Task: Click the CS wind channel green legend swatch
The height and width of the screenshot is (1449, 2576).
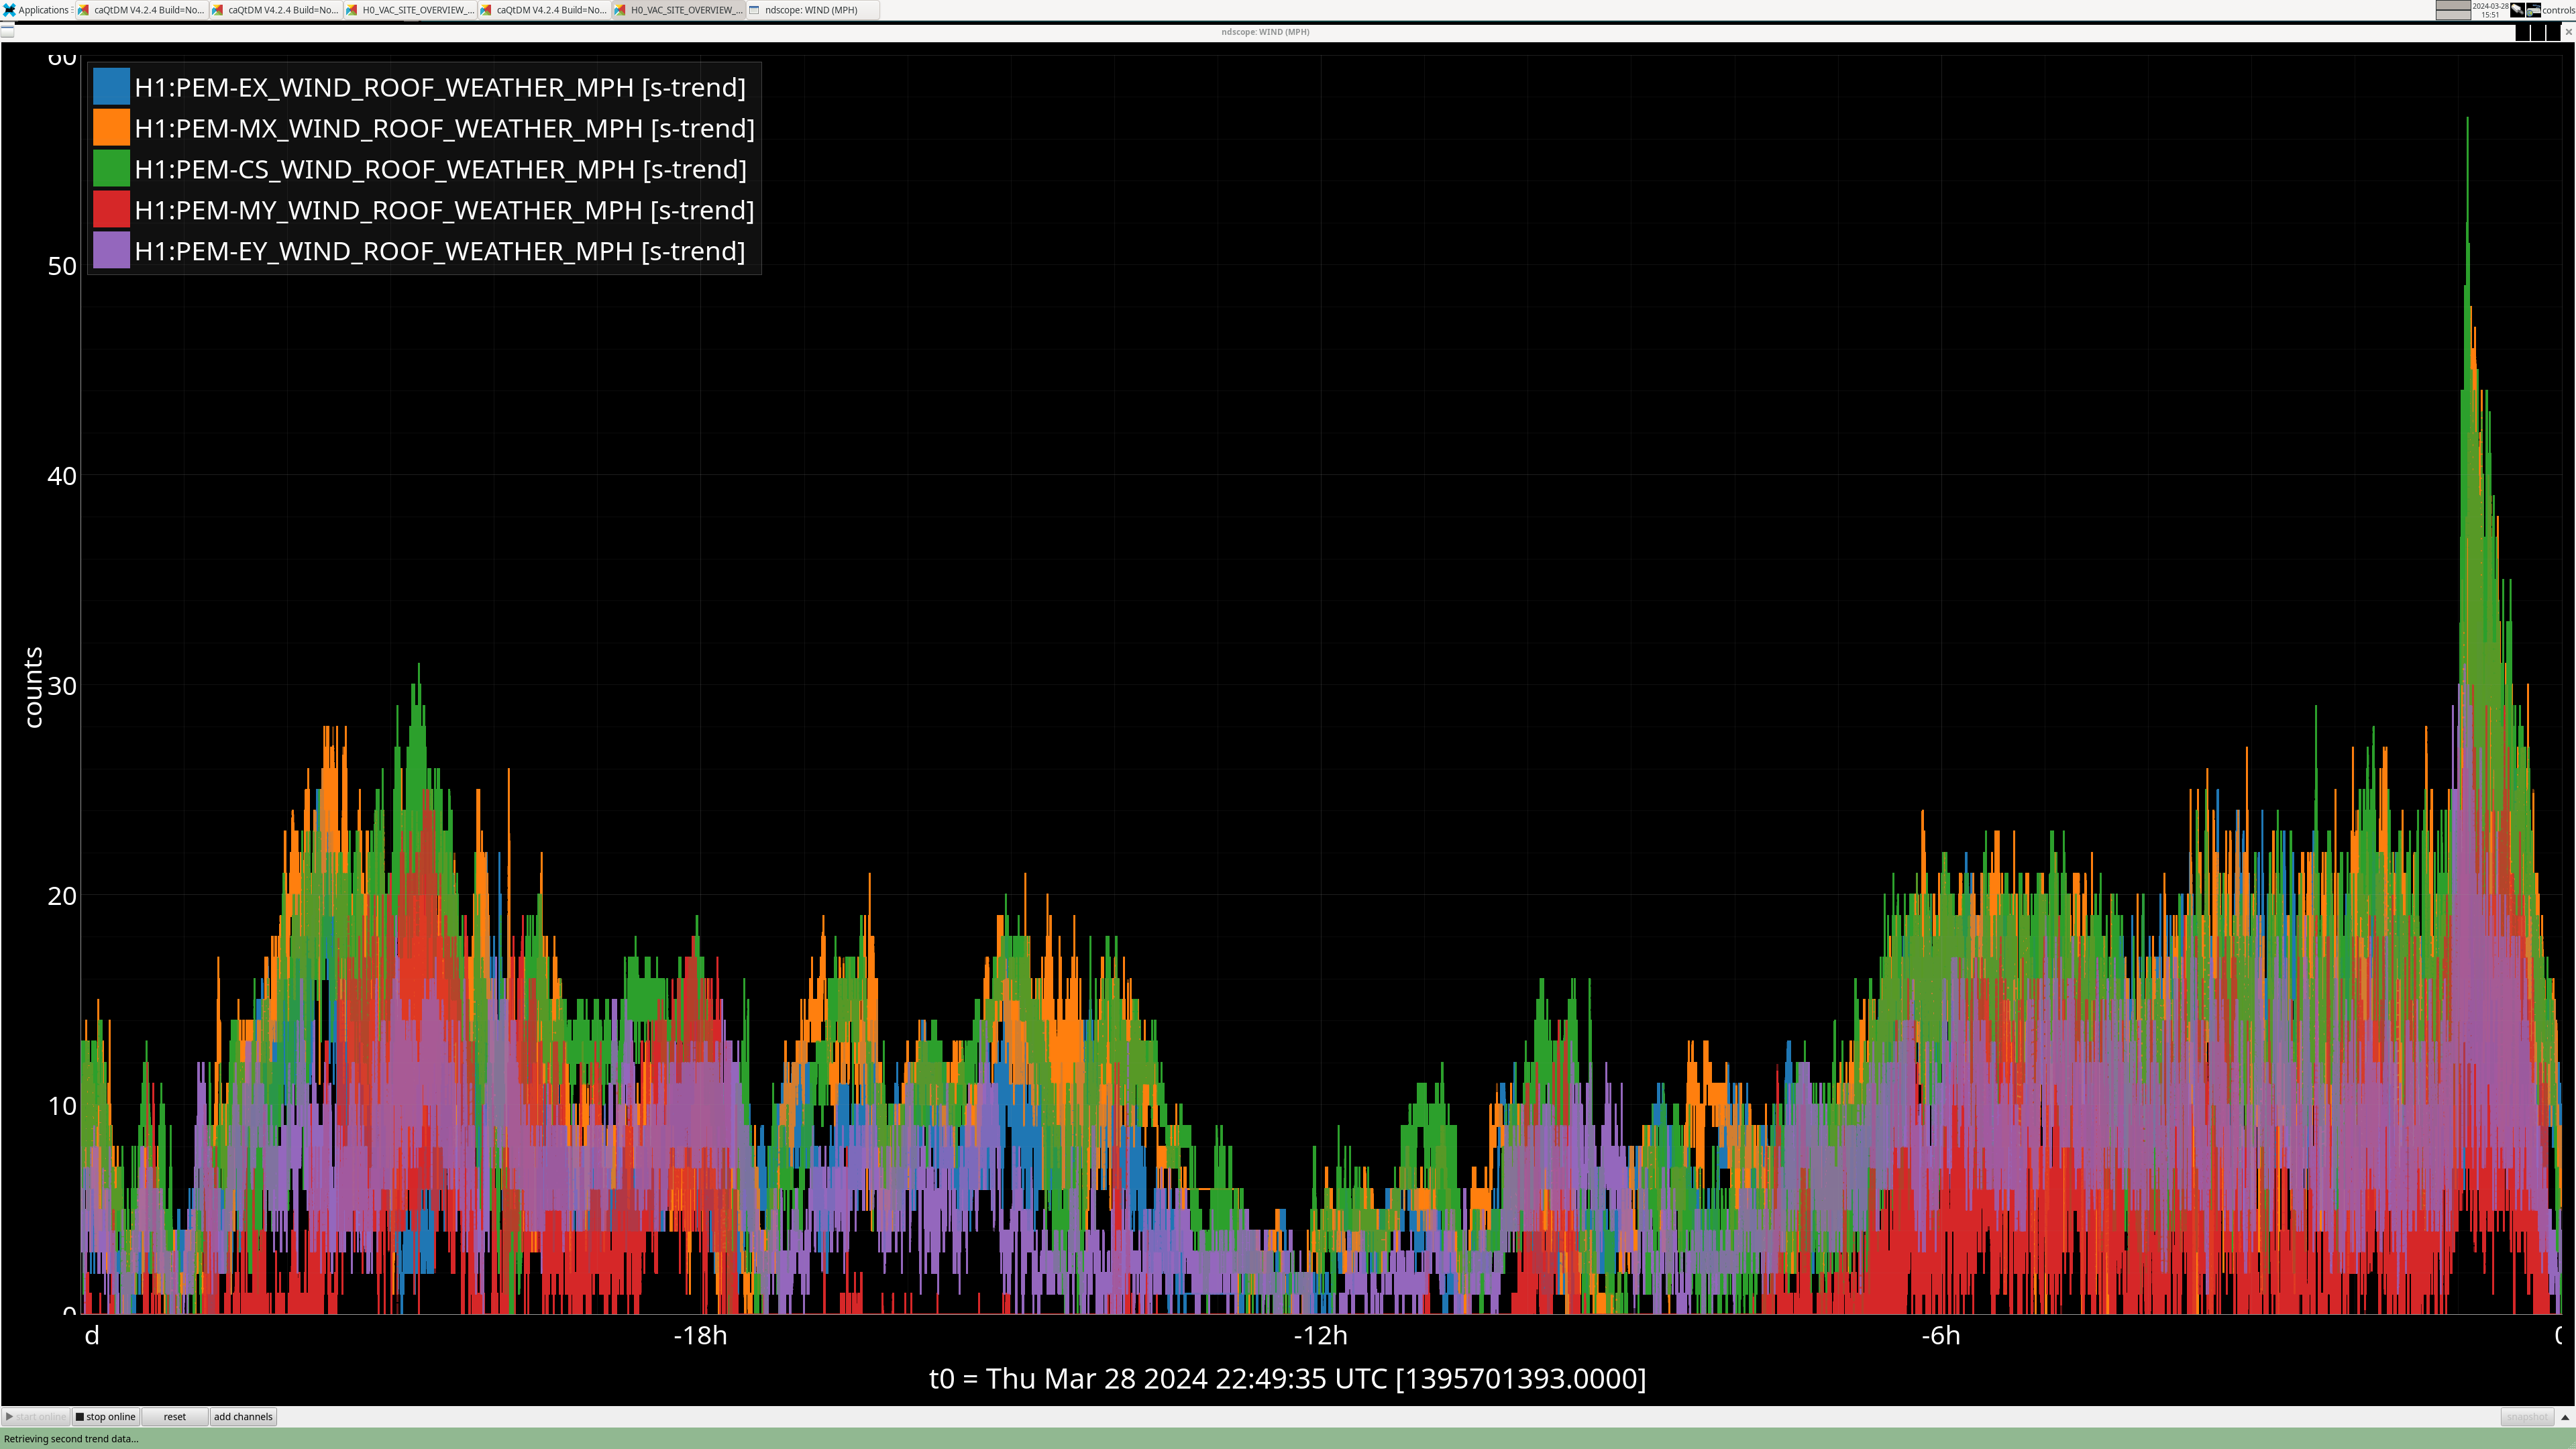Action: [x=111, y=169]
